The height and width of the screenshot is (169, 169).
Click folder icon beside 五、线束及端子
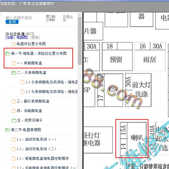14,120
